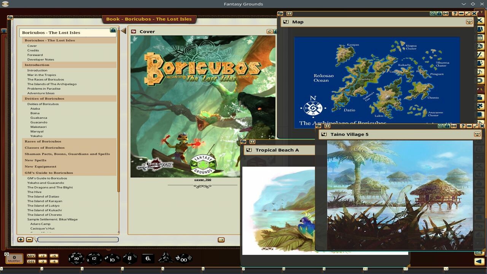Click the cover_700 link below the cover image
The height and width of the screenshot is (274, 487).
(x=203, y=179)
